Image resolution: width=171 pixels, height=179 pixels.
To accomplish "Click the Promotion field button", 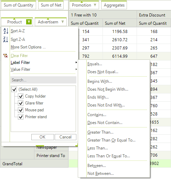I will point(84,5).
